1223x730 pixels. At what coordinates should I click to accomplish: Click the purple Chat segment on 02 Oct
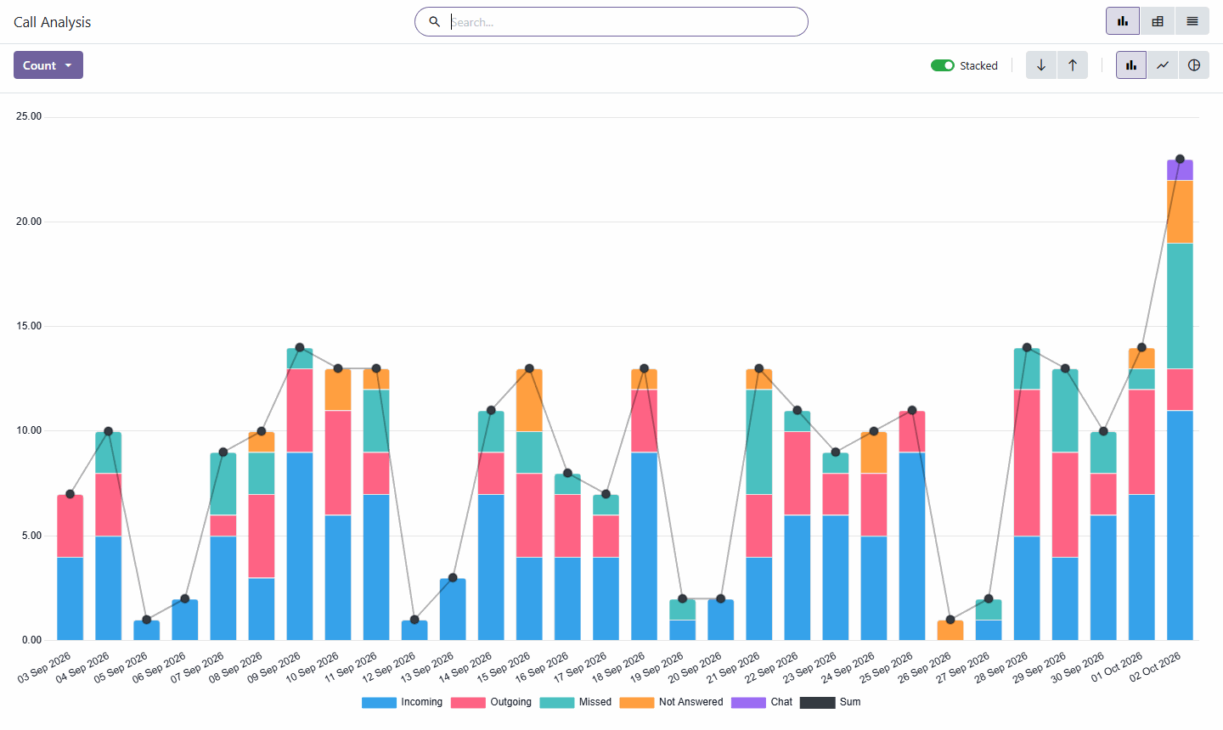click(1180, 170)
